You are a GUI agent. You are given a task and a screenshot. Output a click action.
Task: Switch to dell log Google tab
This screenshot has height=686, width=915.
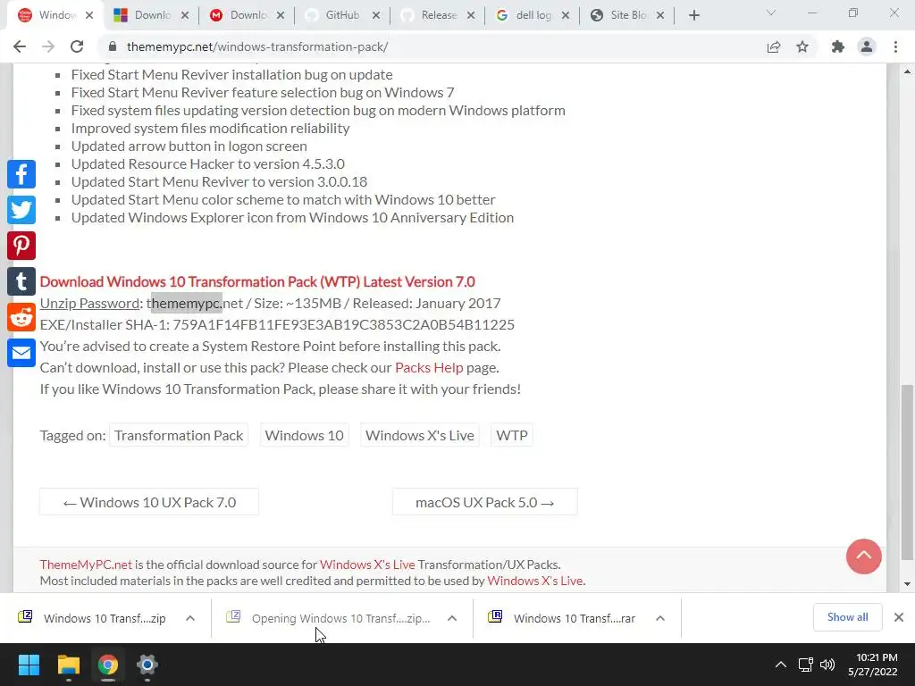click(531, 15)
